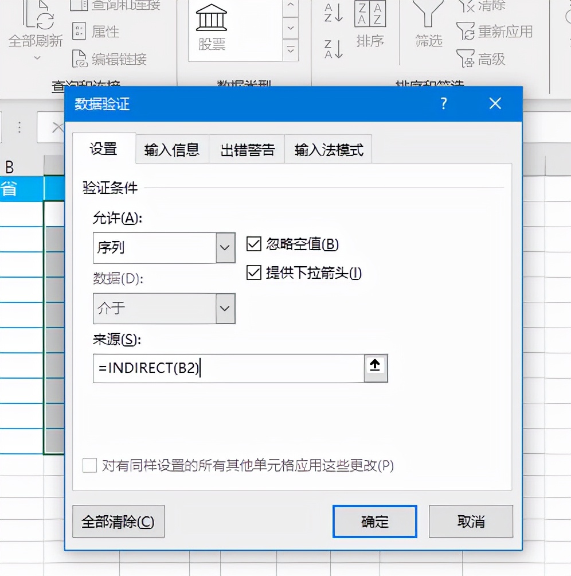The width and height of the screenshot is (571, 576).
Task: Confirm with the OK button
Action: 375,521
